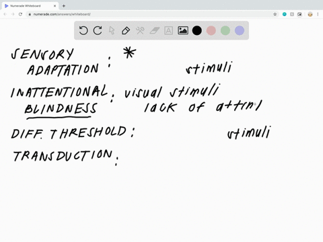Reload the page

[x=20, y=14]
